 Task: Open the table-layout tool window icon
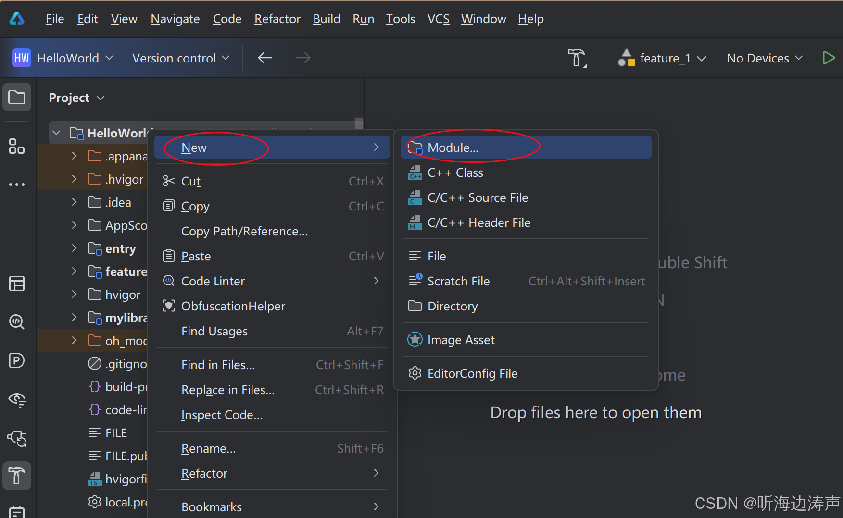tap(17, 284)
